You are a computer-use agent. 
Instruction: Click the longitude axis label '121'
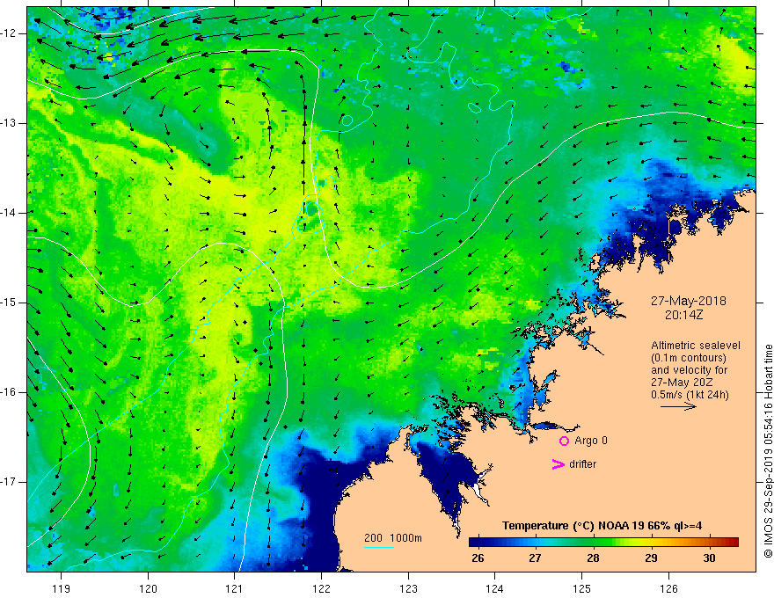point(235,588)
